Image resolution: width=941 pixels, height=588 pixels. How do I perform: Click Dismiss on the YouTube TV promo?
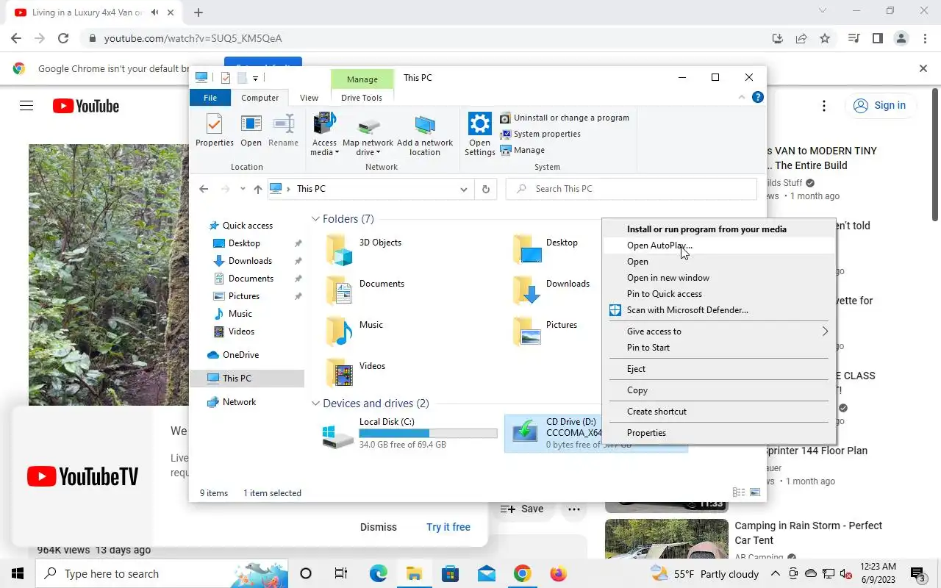[x=379, y=527]
